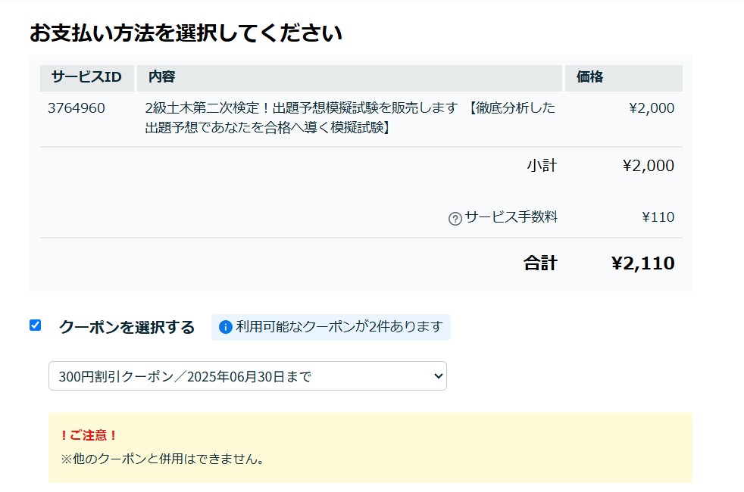Click the blue info icon in coupon notice
744x492 pixels.
[225, 327]
